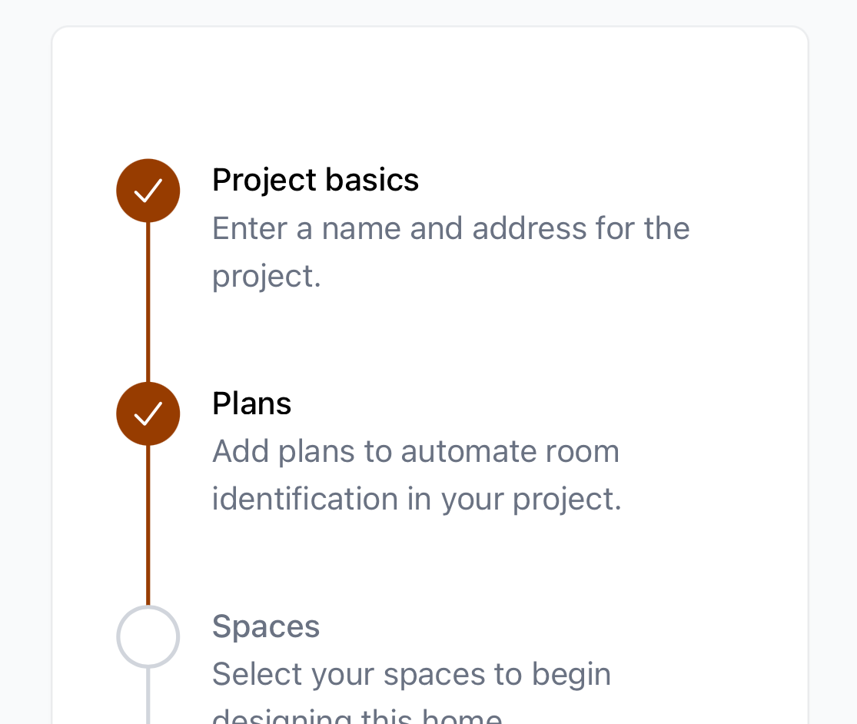Screen dimensions: 857x724
Task: Click the connector line between Project basics and Plans
Action: [x=148, y=302]
